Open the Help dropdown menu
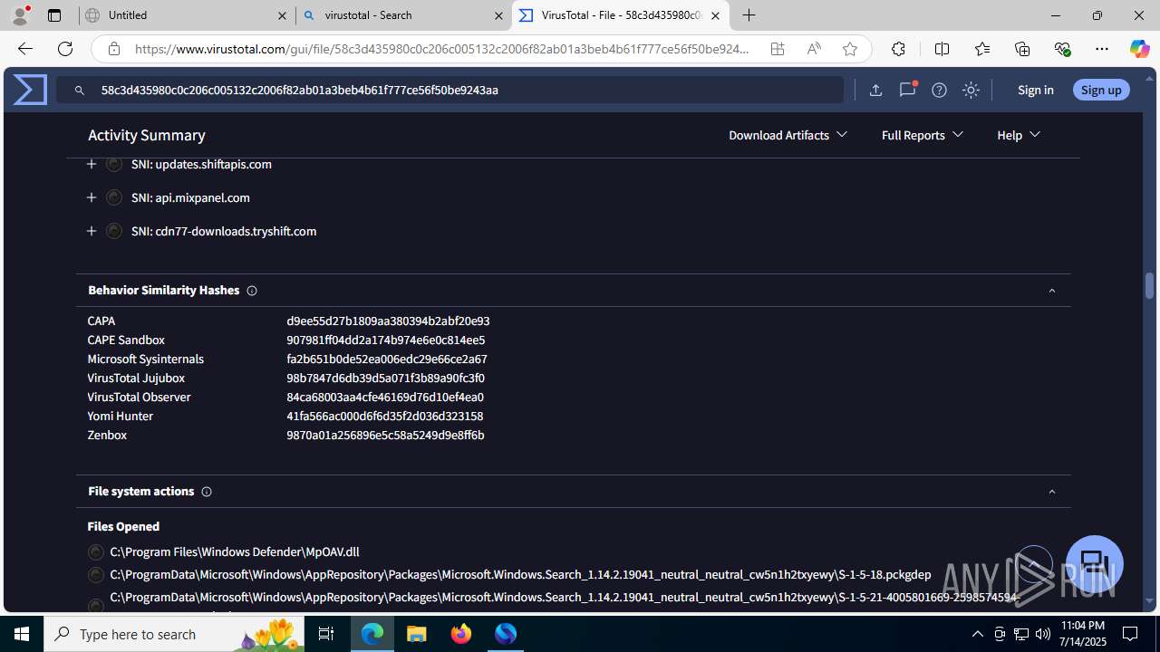The image size is (1160, 652). (x=1019, y=135)
